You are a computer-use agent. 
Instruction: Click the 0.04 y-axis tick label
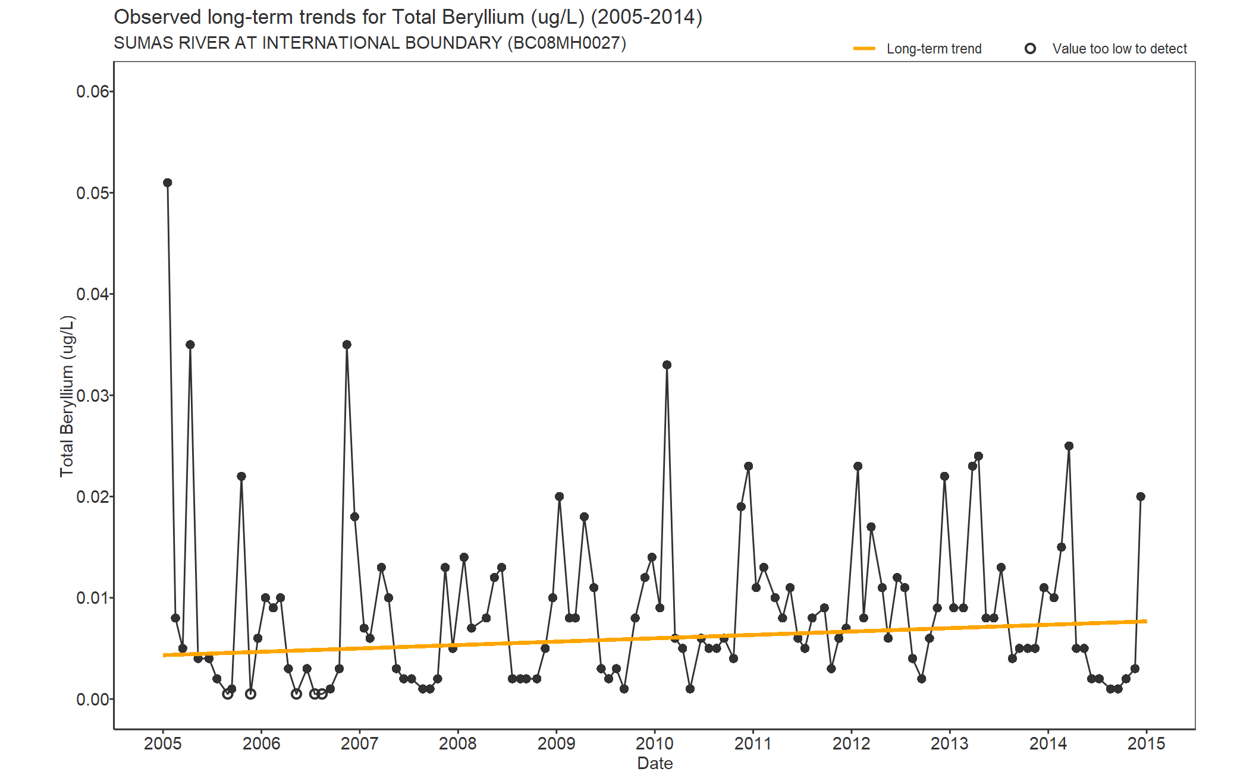pyautogui.click(x=93, y=294)
